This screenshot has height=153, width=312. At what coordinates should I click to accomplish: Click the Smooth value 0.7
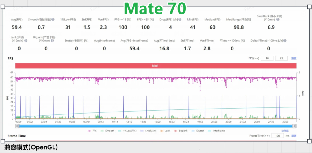(x=41, y=27)
